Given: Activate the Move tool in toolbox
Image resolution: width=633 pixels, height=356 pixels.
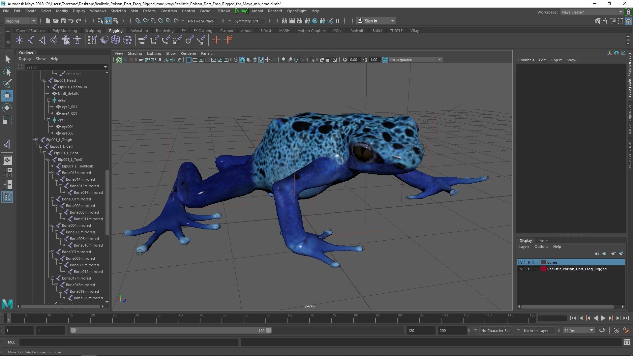Looking at the screenshot, I should tap(7, 96).
